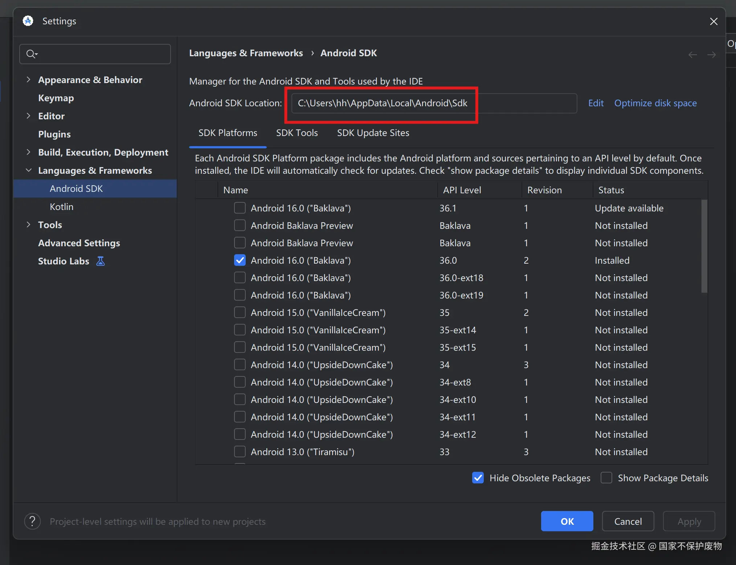Uncheck the installed Android 16.0 API 36.0 checkbox
This screenshot has height=565, width=736.
(240, 260)
